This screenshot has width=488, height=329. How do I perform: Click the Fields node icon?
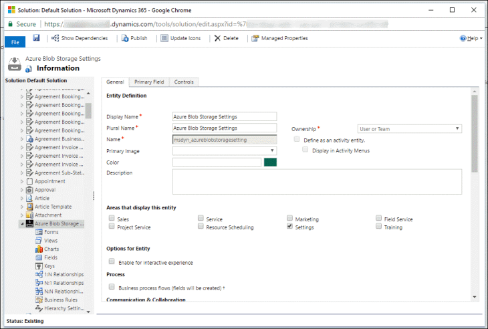coord(39,257)
